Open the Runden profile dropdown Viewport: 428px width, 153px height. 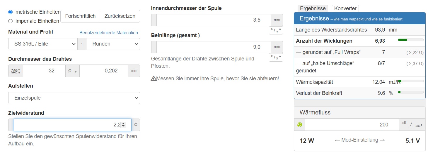click(x=113, y=44)
